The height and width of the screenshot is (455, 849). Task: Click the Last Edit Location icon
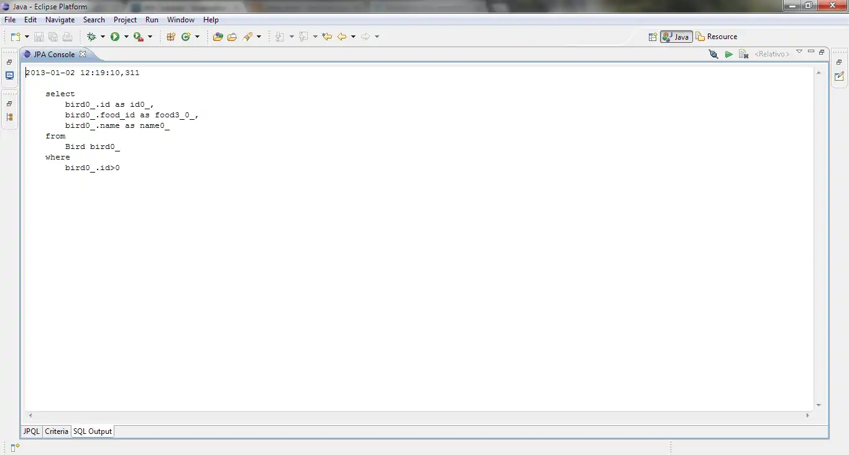327,37
